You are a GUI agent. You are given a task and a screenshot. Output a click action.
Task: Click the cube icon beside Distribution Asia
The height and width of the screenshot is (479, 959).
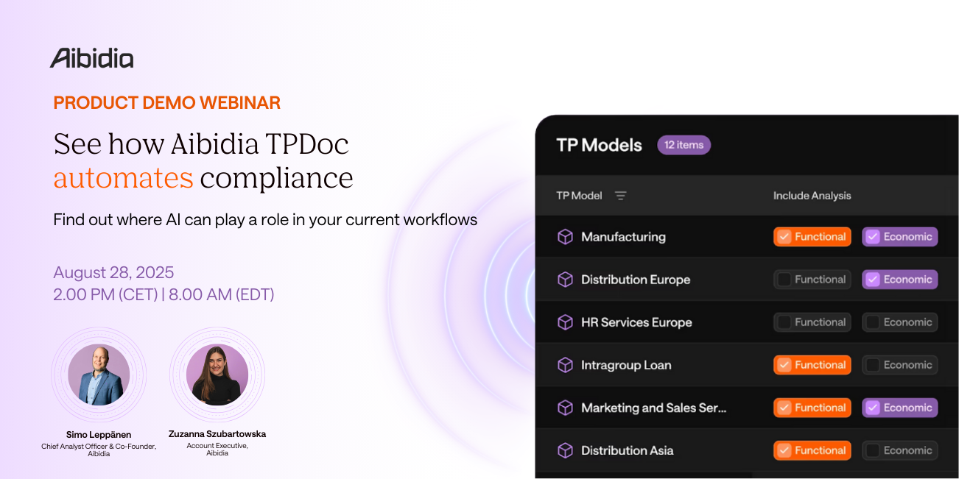coord(565,450)
